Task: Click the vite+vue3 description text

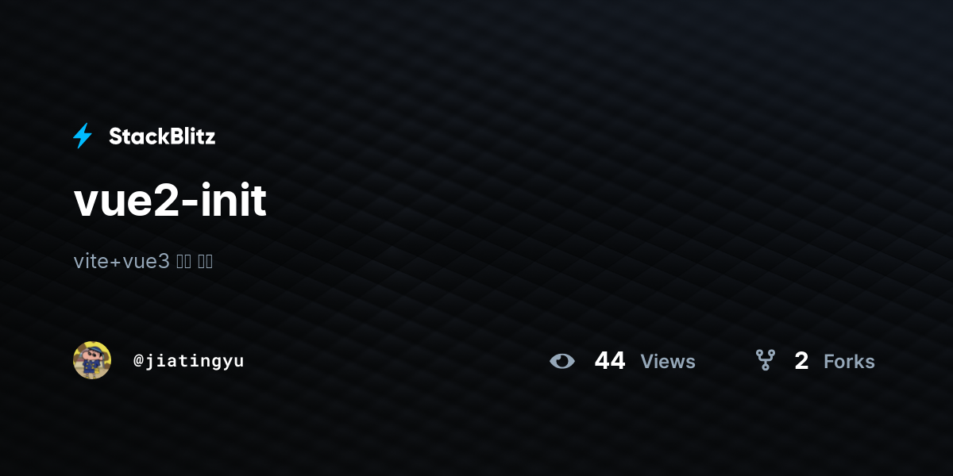Action: tap(143, 261)
